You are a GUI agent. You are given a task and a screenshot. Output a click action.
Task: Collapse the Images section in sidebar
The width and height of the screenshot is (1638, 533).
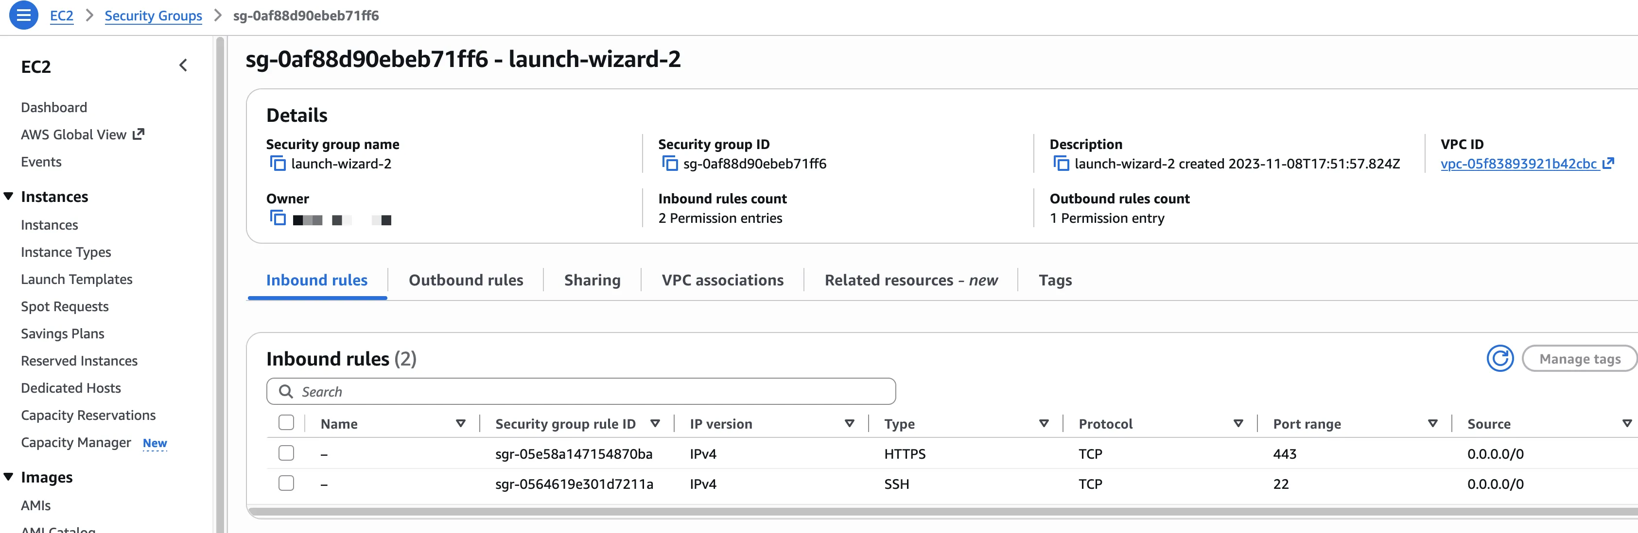[8, 477]
